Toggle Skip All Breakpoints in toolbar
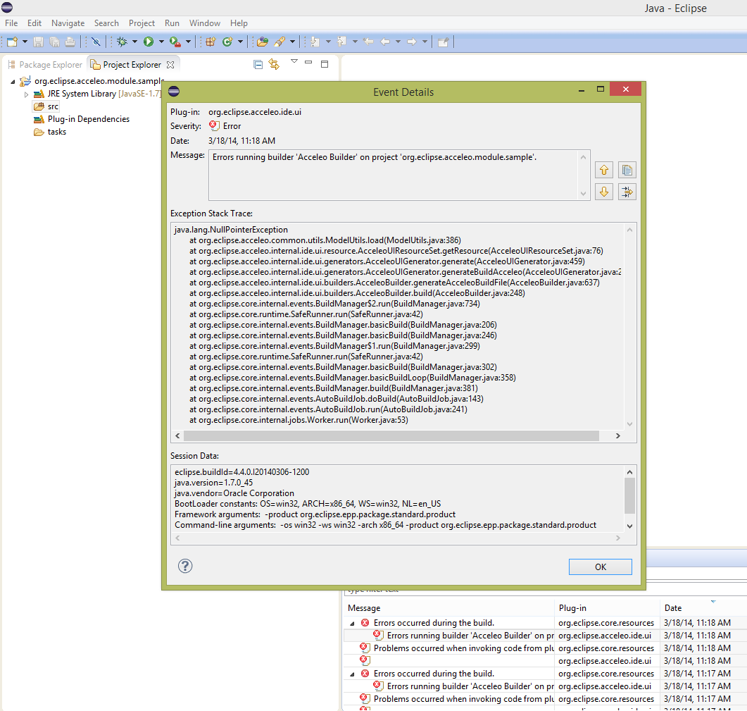The width and height of the screenshot is (747, 711). pos(96,42)
